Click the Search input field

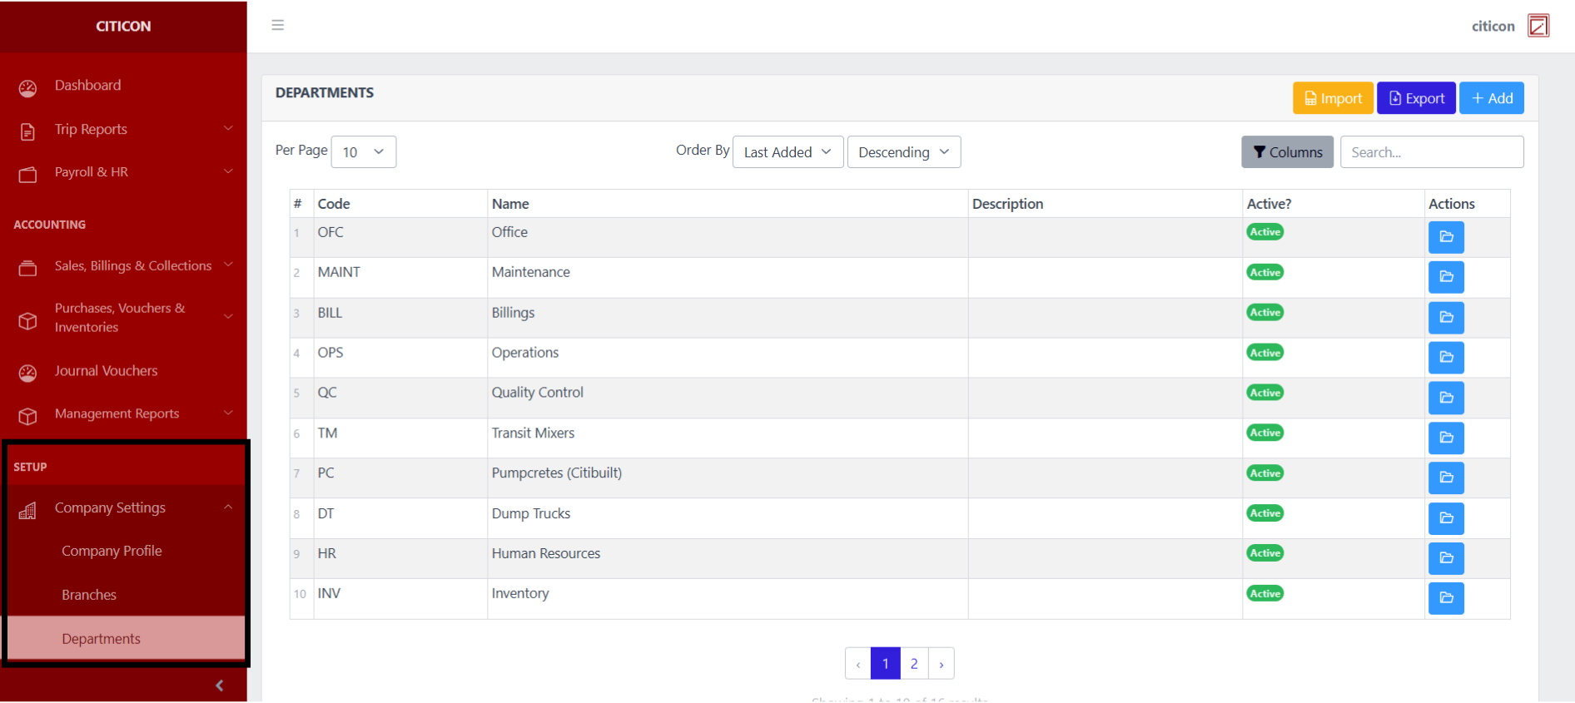coord(1431,152)
